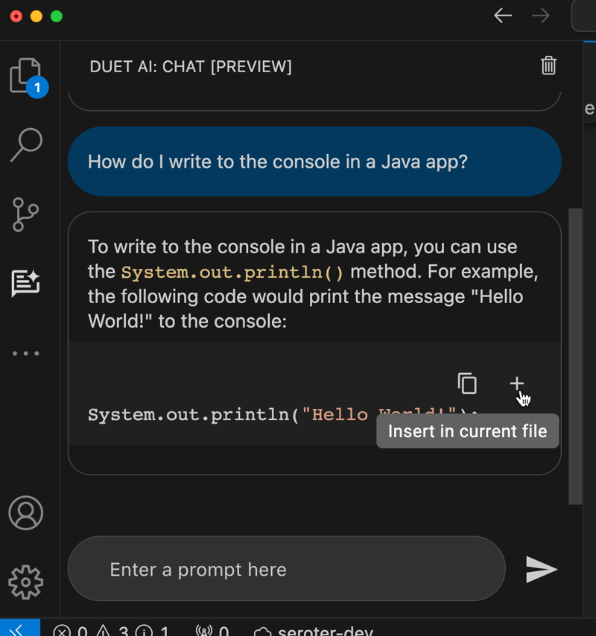The height and width of the screenshot is (636, 596).
Task: Select the Duet AI chat icon
Action: [25, 283]
